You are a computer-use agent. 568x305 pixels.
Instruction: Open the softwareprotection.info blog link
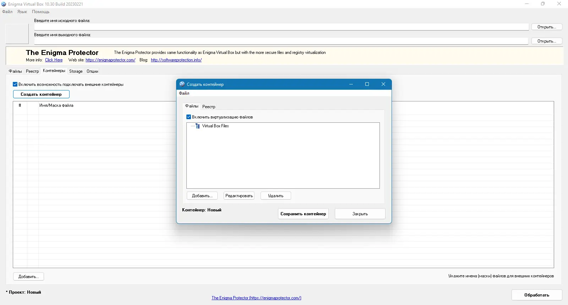click(x=176, y=60)
